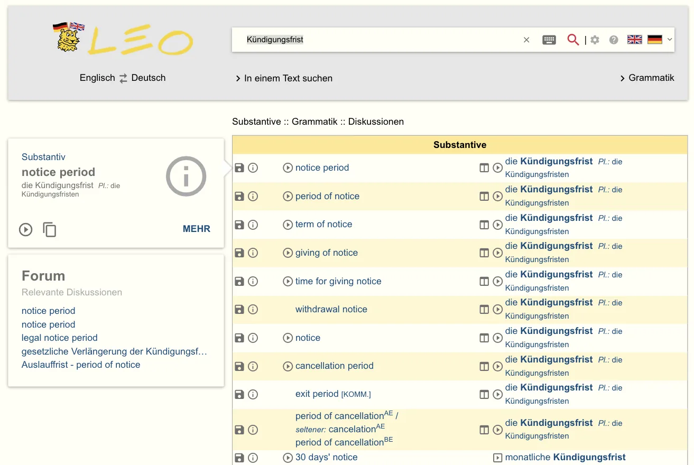The width and height of the screenshot is (694, 465).
Task: Save the 'giving of notice' entry
Action: (239, 253)
